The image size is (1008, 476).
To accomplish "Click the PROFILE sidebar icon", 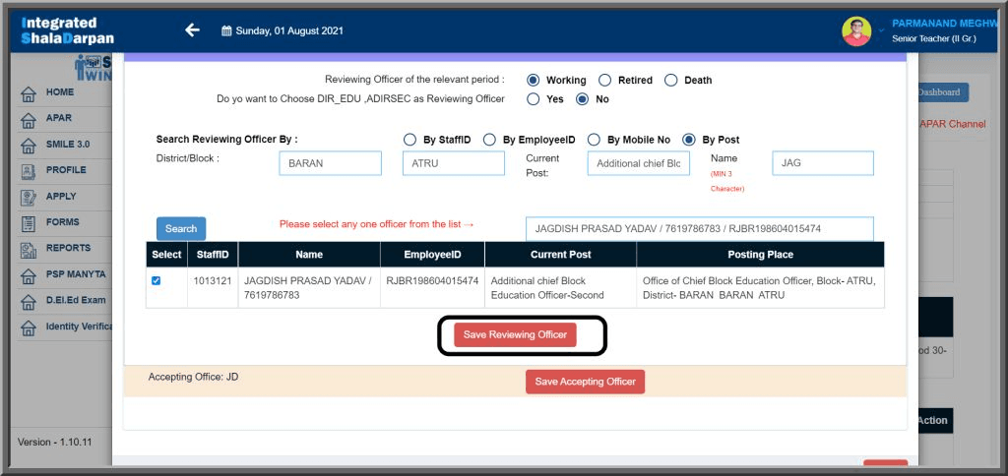I will [29, 170].
